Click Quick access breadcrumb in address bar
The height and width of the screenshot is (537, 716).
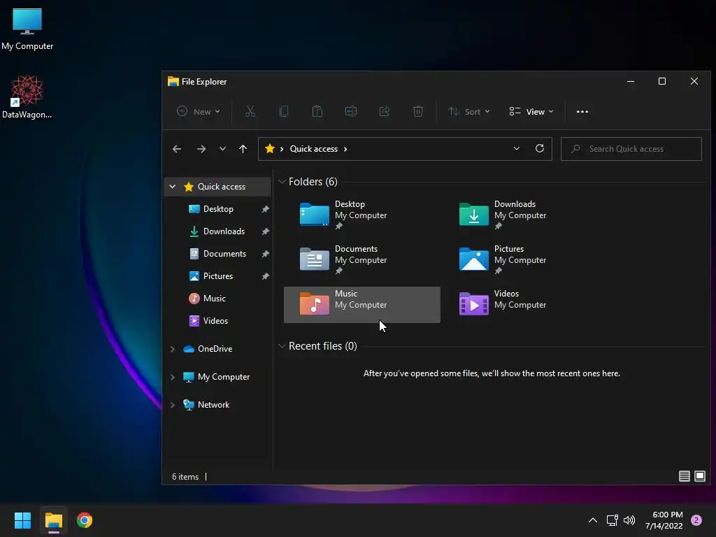pyautogui.click(x=314, y=149)
